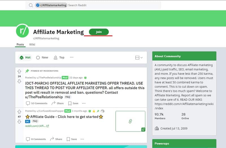Open the Affiliate Guide link thumbnail

pos(130,121)
